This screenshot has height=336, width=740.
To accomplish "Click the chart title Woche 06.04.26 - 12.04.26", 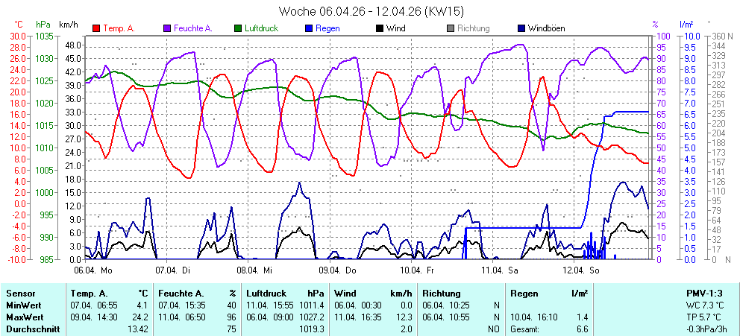I will tap(370, 10).
